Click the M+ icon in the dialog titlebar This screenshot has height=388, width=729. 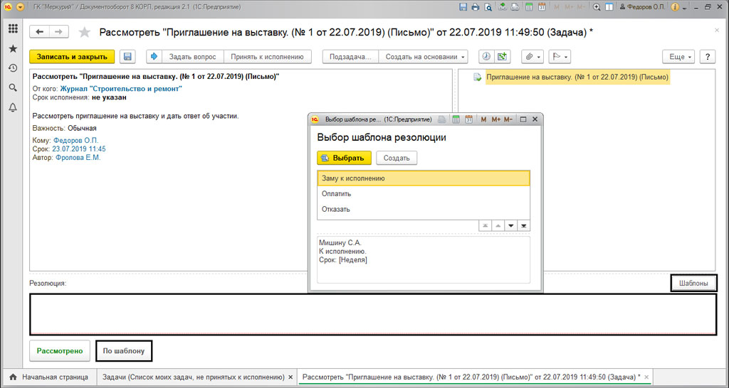496,119
